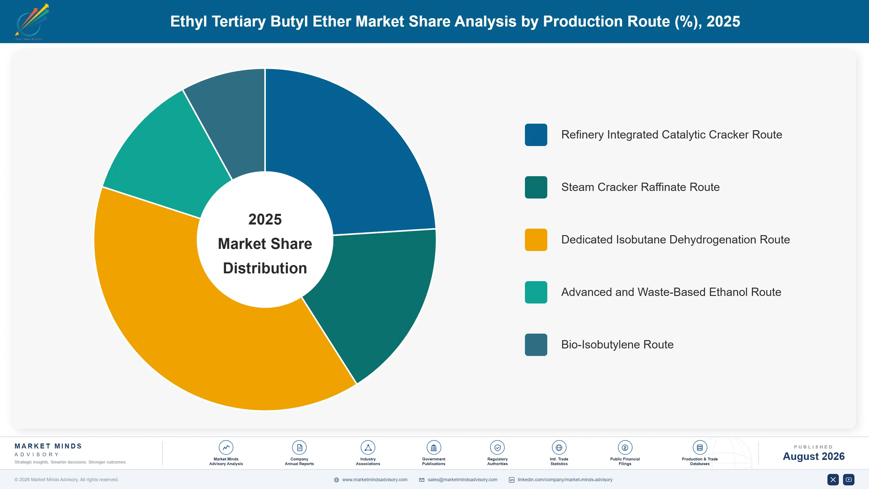Click the copyright notice text
Screen dimensions: 869x489
(x=67, y=480)
